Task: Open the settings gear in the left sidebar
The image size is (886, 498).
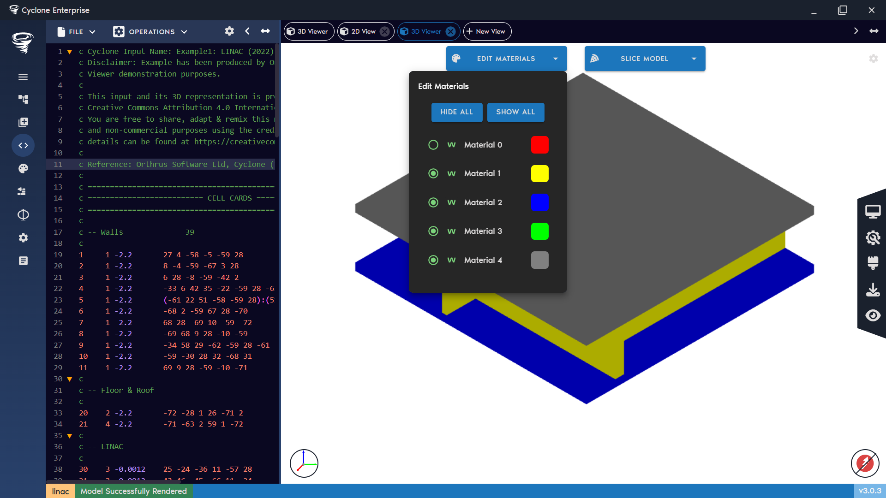Action: [x=23, y=237]
